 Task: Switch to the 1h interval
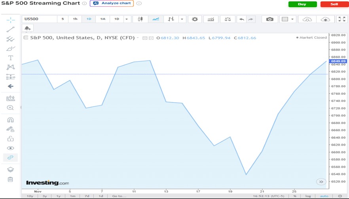point(75,19)
